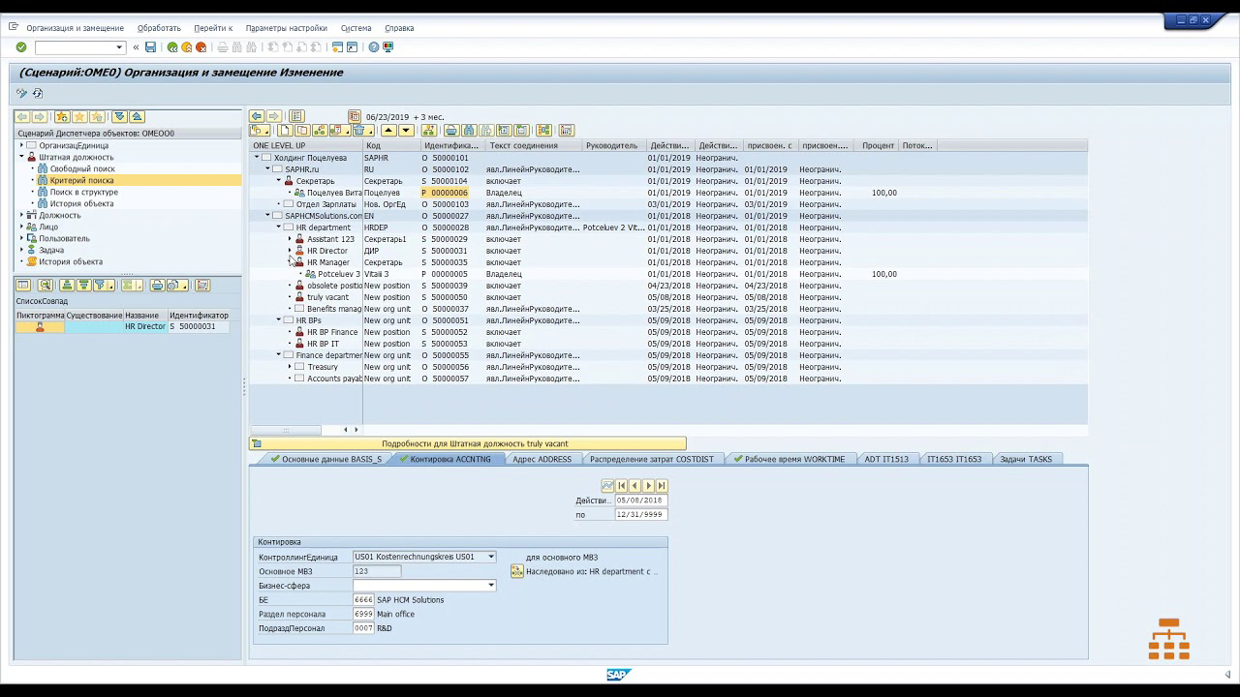This screenshot has height=697, width=1240.
Task: Switch to the Рабочее время WORKTIME tab
Action: [793, 459]
